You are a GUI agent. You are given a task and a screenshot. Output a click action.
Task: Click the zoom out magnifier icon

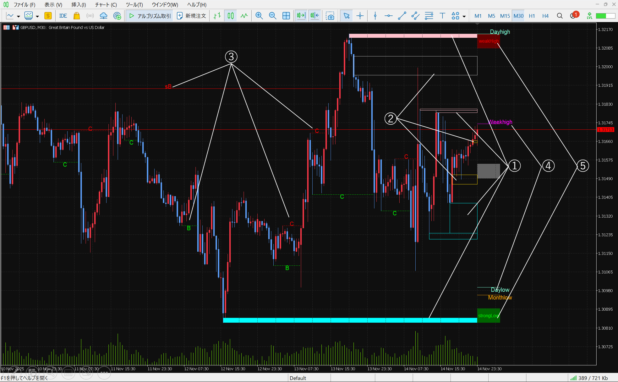[272, 16]
